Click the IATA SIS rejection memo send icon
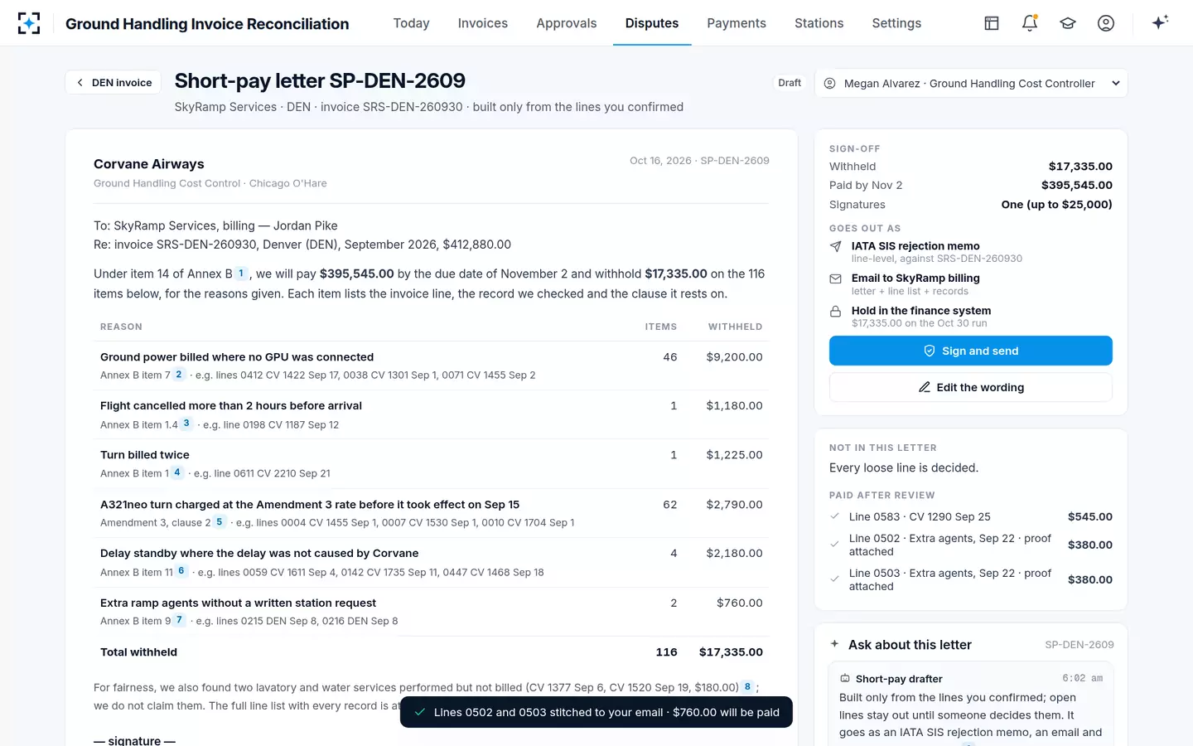The height and width of the screenshot is (746, 1193). coord(835,246)
